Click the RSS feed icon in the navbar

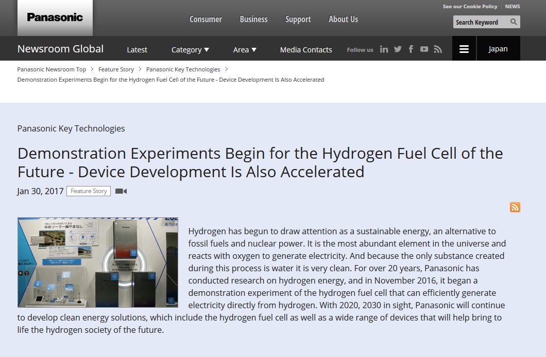(x=437, y=49)
